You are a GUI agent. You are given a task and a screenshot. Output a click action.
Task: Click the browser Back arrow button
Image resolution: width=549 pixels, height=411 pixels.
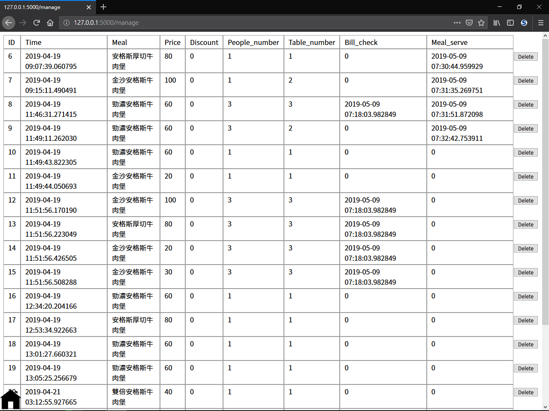tap(9, 23)
